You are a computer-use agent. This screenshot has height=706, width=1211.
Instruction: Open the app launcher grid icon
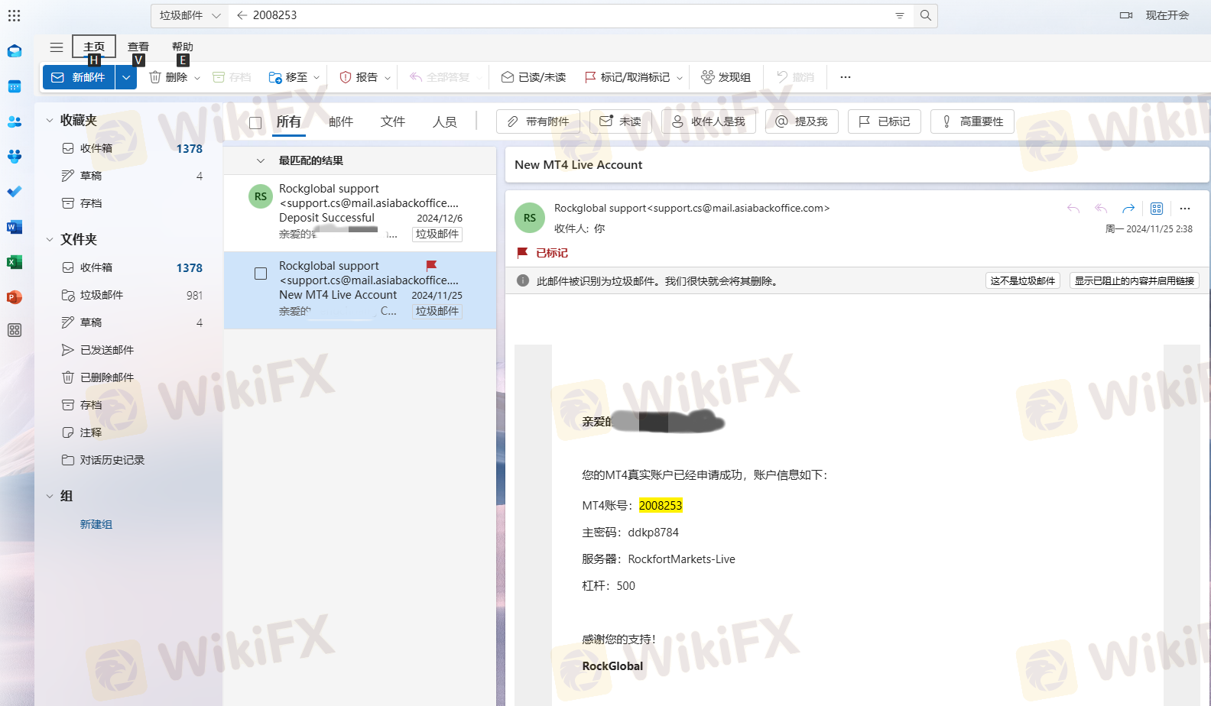coord(14,15)
